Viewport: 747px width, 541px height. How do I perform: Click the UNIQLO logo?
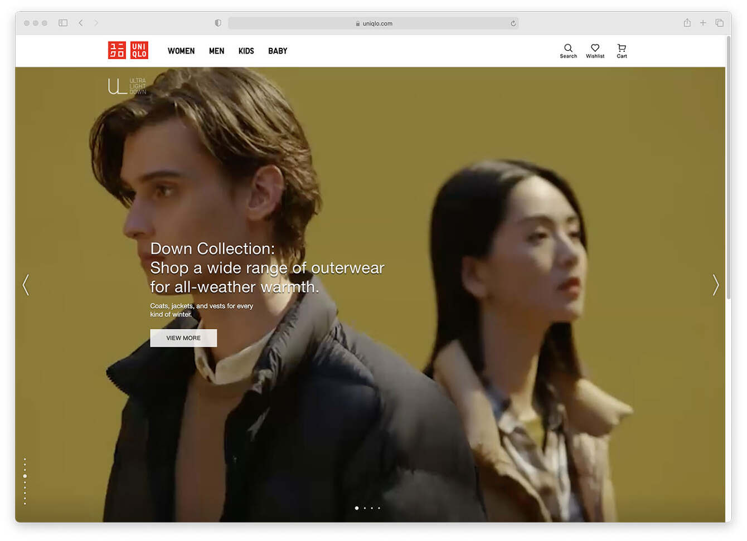click(128, 50)
